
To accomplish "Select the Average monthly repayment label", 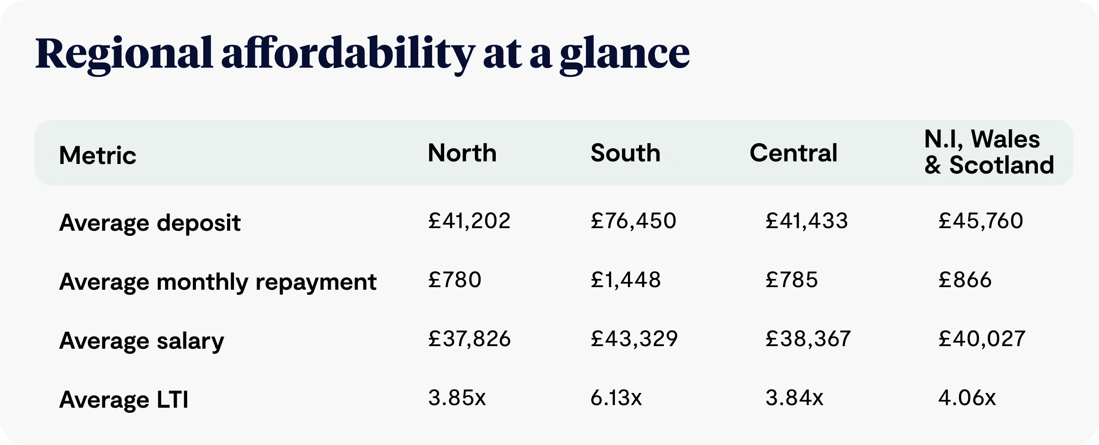I will (218, 282).
